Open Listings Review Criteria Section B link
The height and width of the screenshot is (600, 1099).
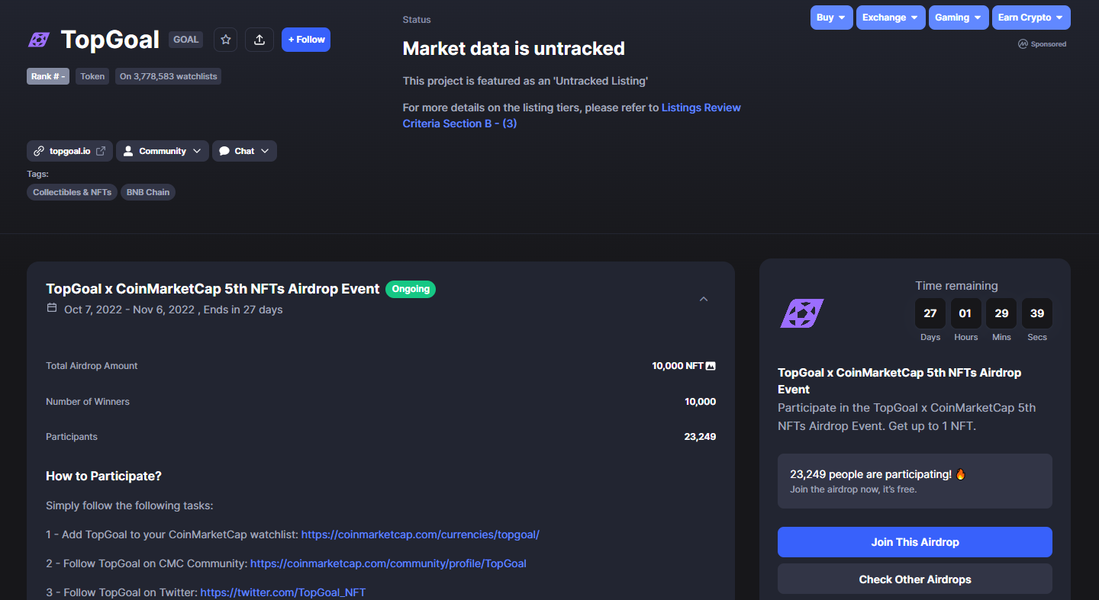(572, 115)
